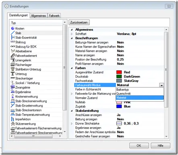The width and height of the screenshot is (178, 155).
Task: Click the Stab line icon
Action: pos(12,33)
